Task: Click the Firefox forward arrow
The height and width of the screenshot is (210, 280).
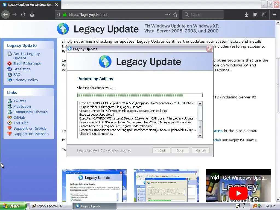Action: [14, 14]
